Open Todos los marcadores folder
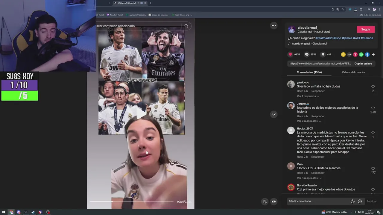The width and height of the screenshot is (383, 215). coord(370,15)
